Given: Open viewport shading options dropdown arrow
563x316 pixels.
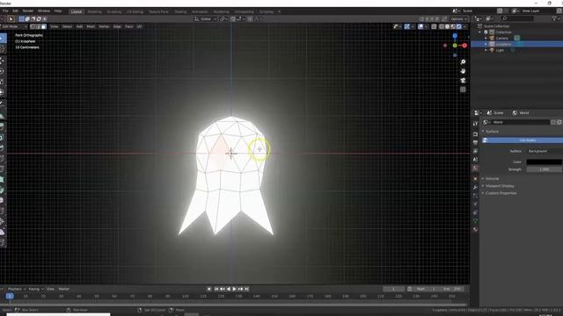Looking at the screenshot, I should click(464, 26).
